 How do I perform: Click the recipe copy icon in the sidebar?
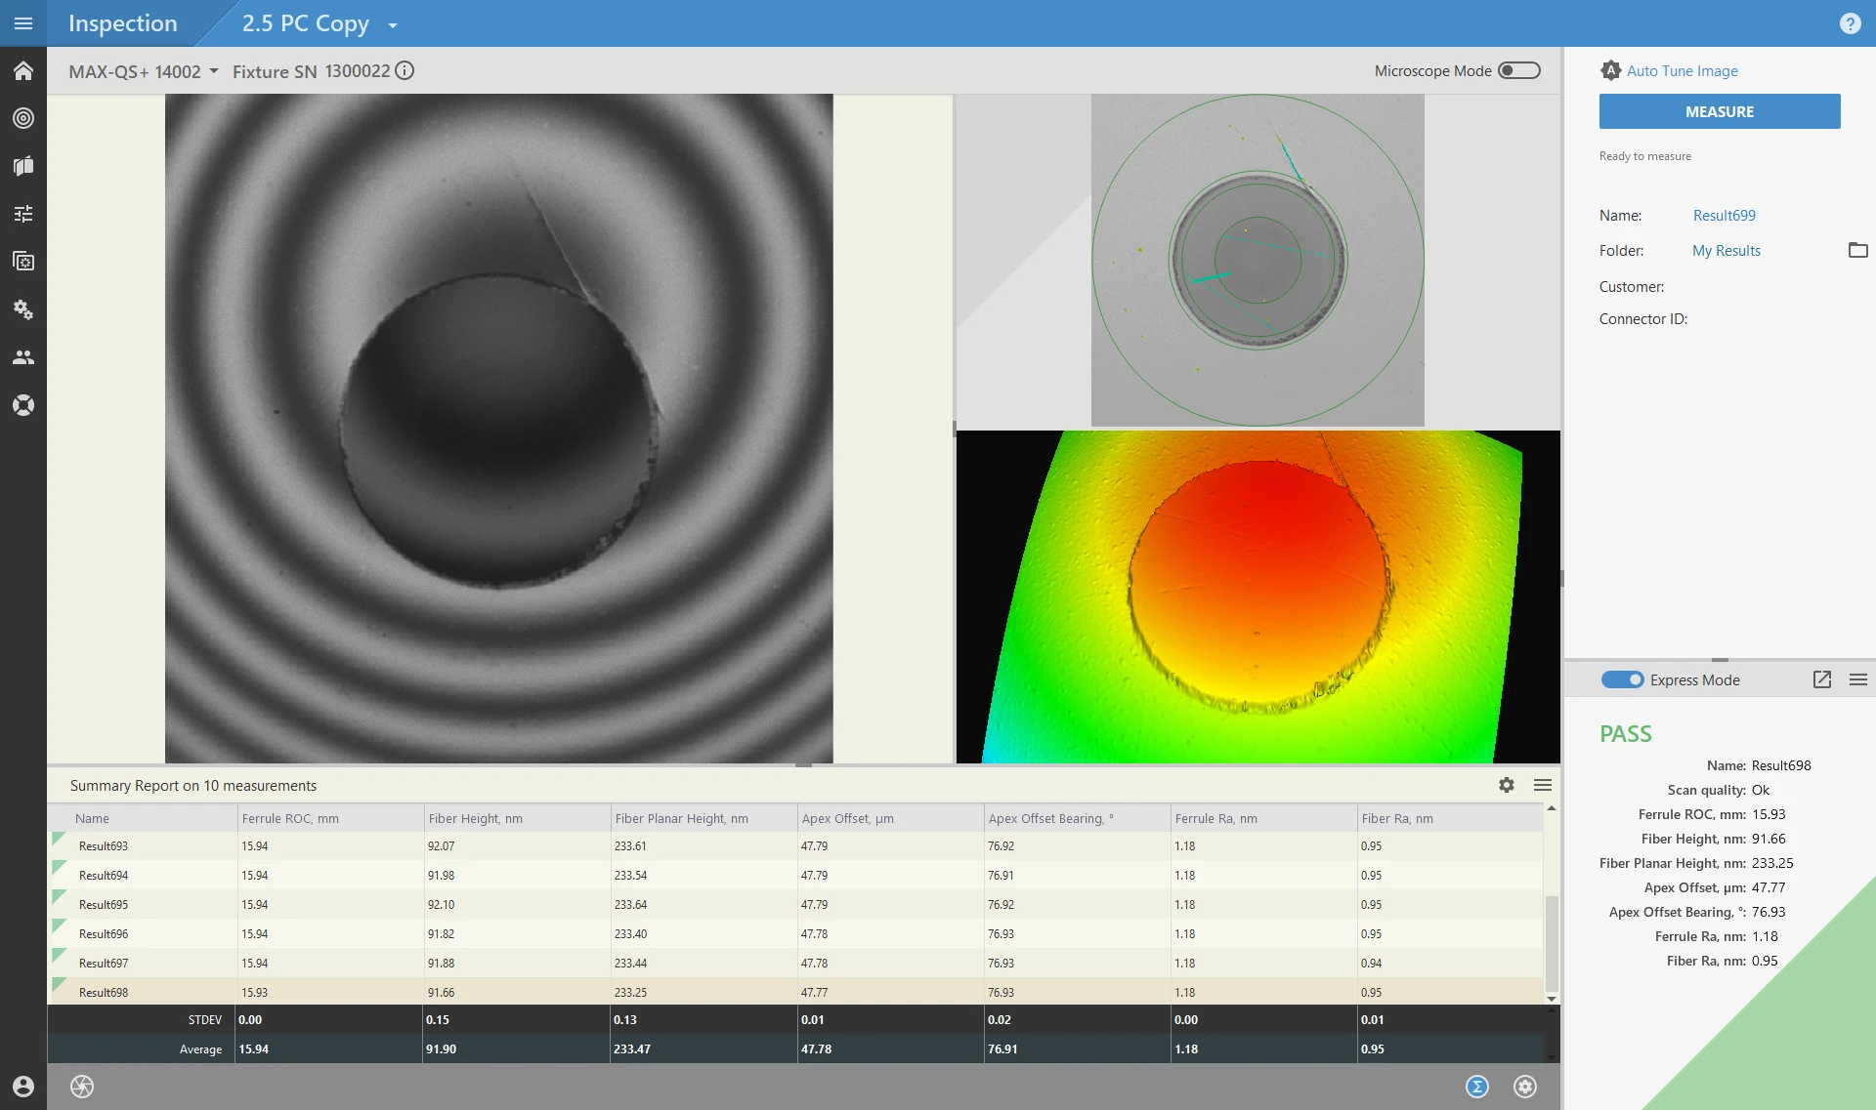[23, 261]
